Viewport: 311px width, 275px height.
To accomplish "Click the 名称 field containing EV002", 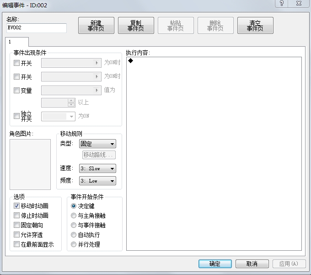I will pyautogui.click(x=37, y=28).
